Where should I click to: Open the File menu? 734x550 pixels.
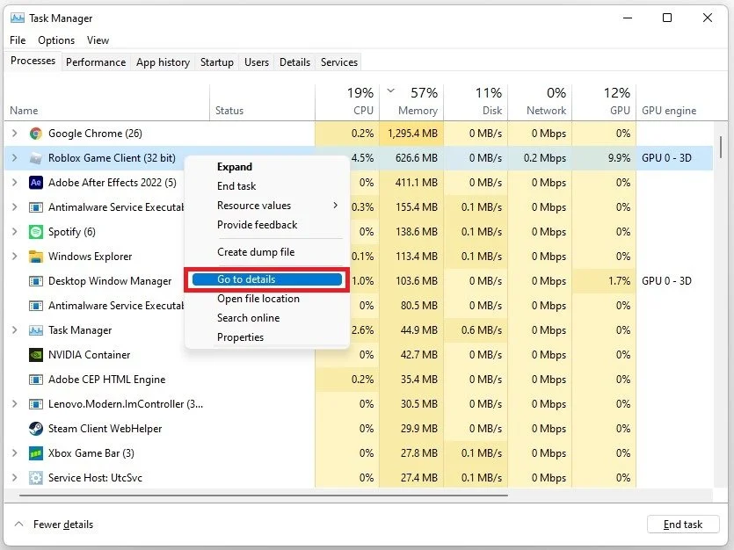point(18,40)
